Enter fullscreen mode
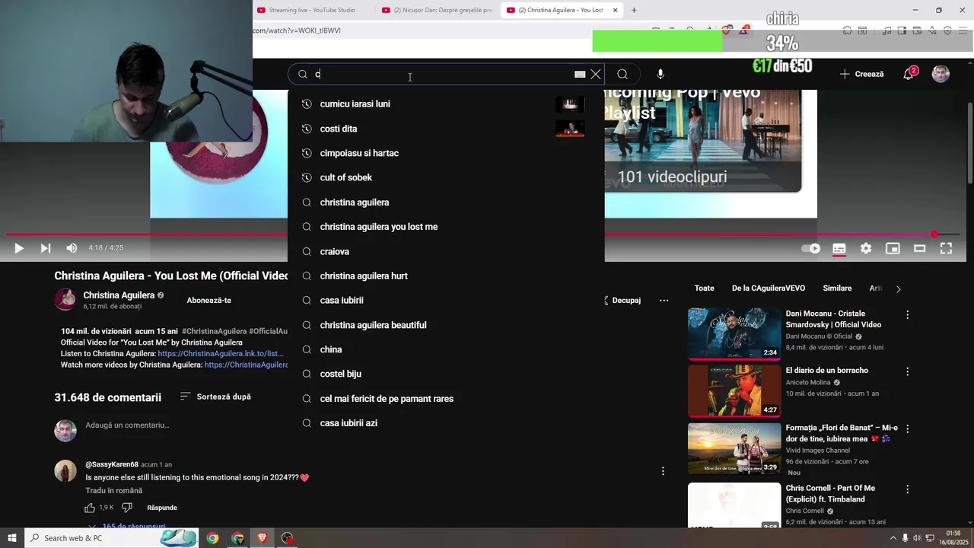The height and width of the screenshot is (548, 974). pos(946,248)
